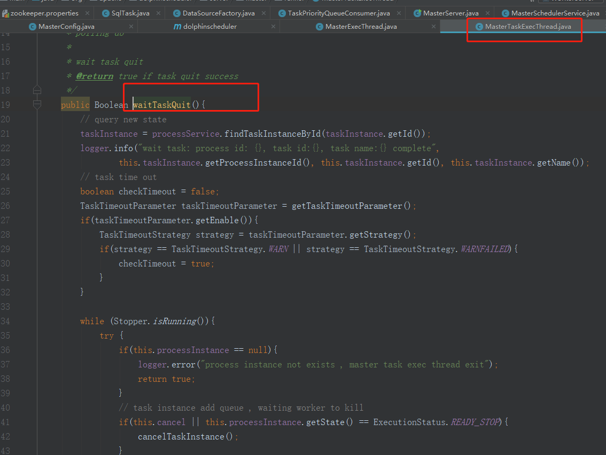The image size is (606, 455).
Task: Click the dolphinscheduler Maven icon
Action: 177,27
